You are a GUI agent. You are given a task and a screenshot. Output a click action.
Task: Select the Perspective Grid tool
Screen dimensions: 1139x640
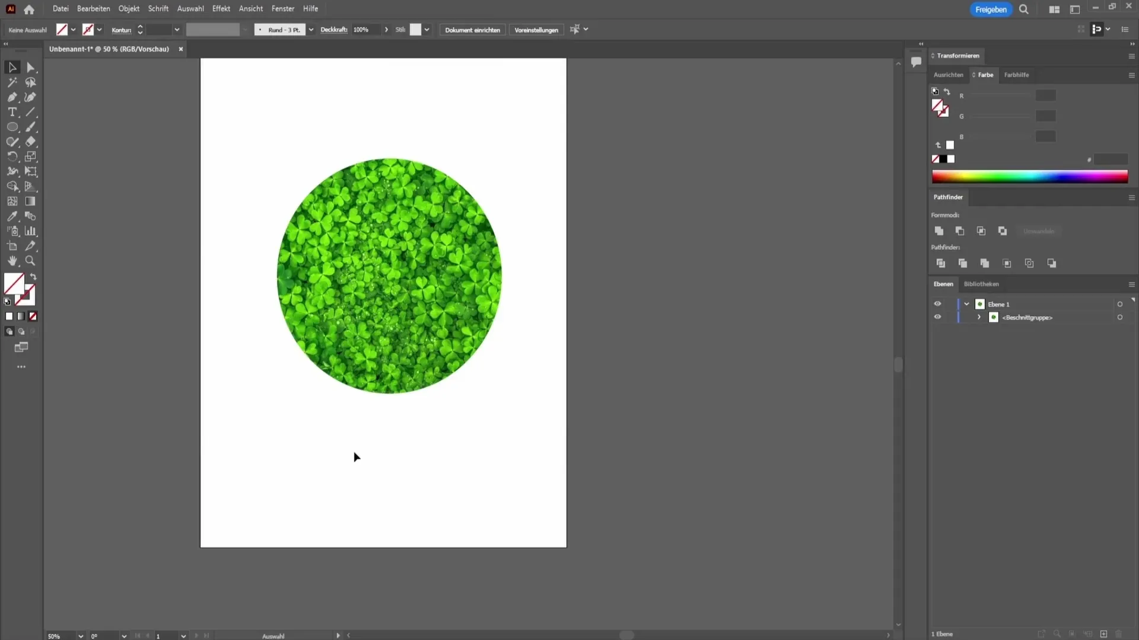[31, 186]
